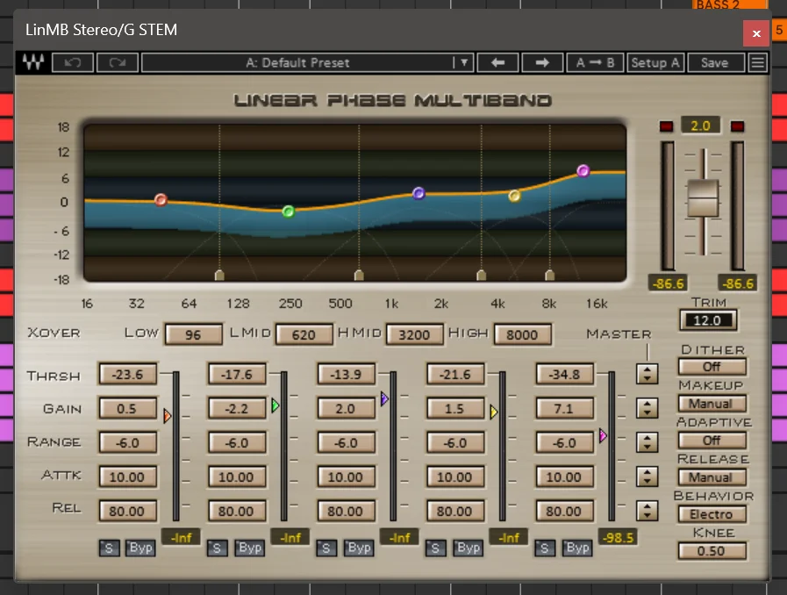The width and height of the screenshot is (787, 595).
Task: Click the 3200 Hz crossover marker handle
Action: [x=482, y=275]
